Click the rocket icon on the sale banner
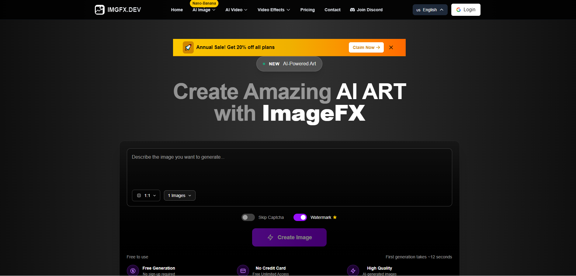 (x=188, y=47)
